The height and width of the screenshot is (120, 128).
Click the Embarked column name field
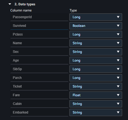tap(39, 112)
